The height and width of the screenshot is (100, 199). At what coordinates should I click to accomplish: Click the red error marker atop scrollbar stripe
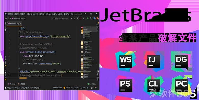pos(82,27)
